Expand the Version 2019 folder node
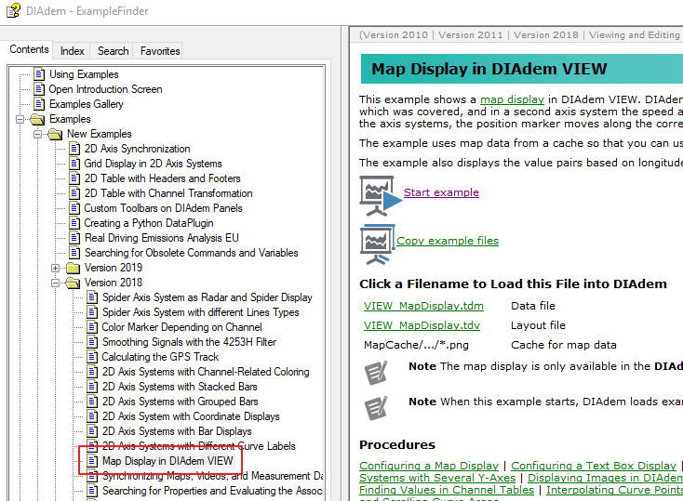 [x=55, y=268]
